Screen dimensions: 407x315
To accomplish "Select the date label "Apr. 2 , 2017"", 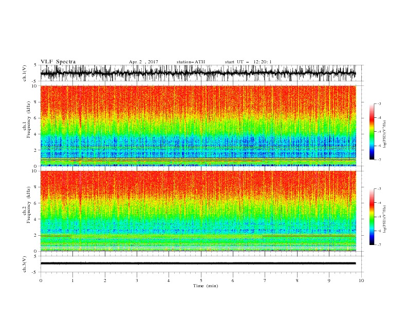I will [x=143, y=62].
